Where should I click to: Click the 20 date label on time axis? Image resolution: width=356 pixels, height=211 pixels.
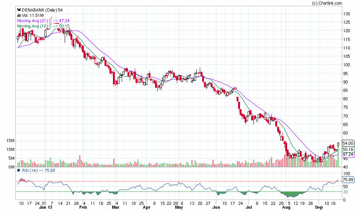[200, 203]
